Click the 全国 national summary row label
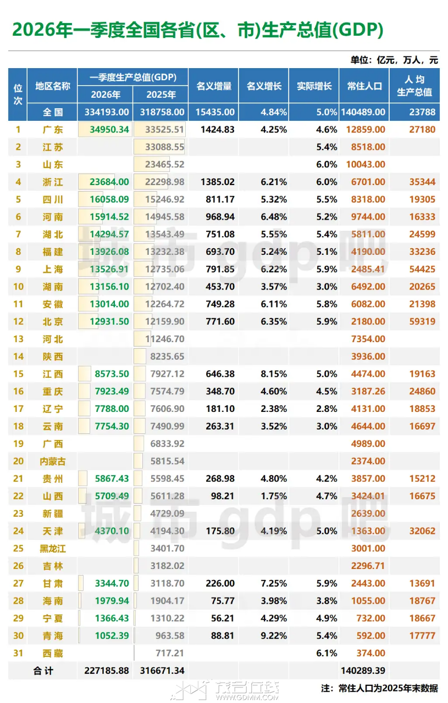This screenshot has width=448, height=703. (53, 112)
